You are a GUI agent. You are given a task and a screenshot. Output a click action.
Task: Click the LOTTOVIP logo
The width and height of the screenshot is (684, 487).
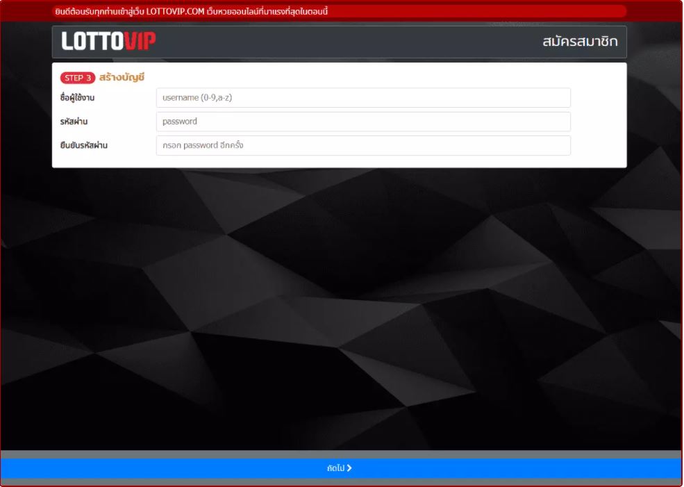108,41
